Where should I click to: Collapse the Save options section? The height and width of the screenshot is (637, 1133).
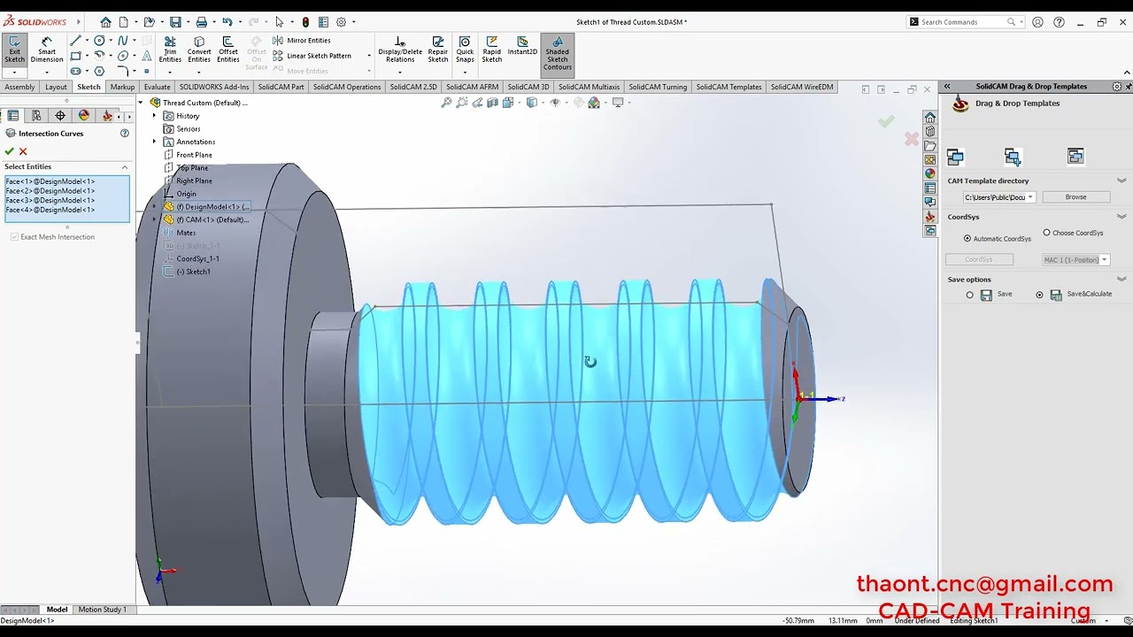[1121, 280]
